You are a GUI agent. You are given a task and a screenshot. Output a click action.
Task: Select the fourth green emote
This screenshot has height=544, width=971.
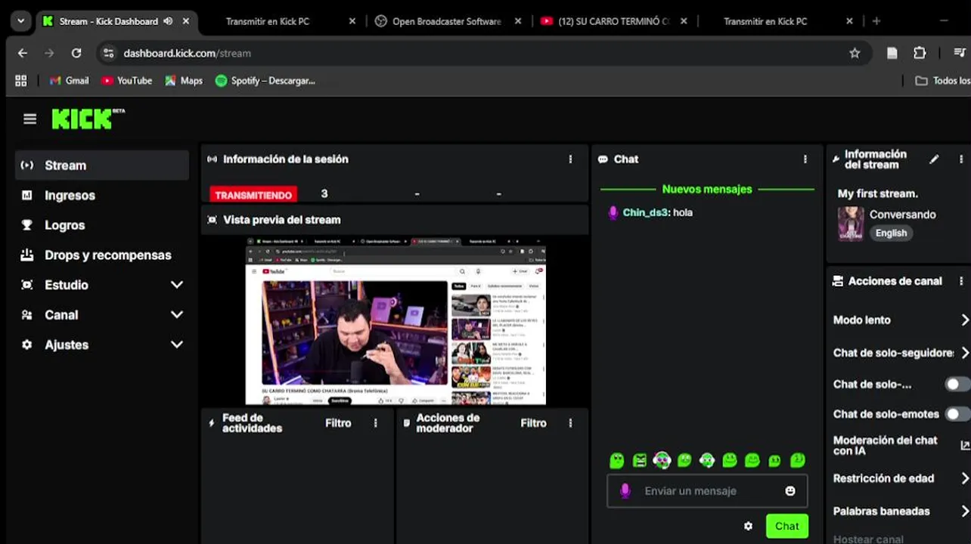tap(684, 460)
